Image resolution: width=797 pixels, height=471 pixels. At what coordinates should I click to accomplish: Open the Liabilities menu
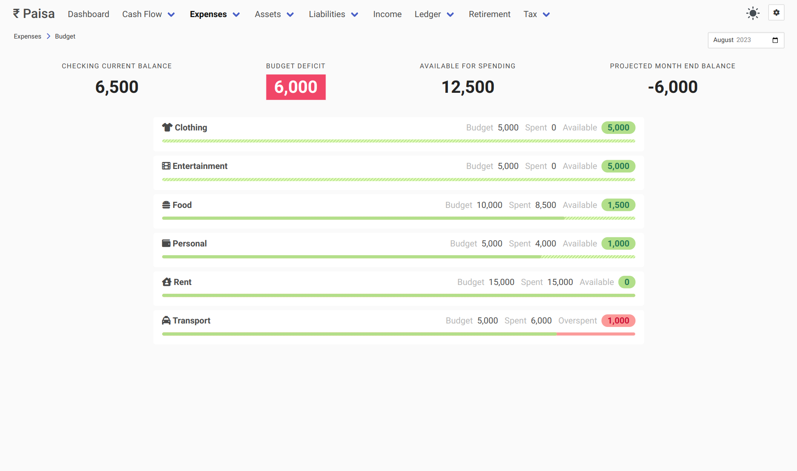point(327,14)
